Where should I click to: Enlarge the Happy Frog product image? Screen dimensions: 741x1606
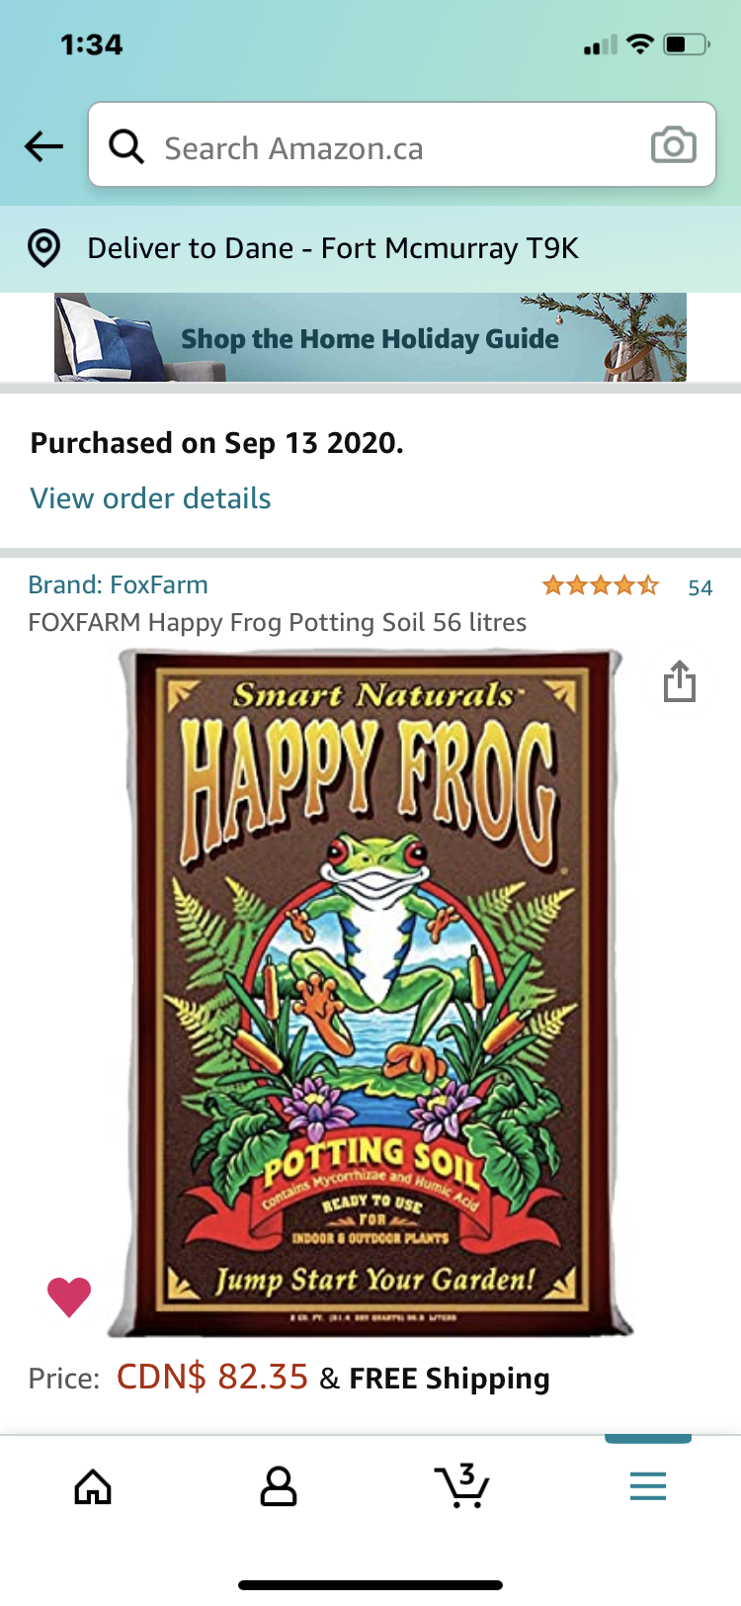370,992
